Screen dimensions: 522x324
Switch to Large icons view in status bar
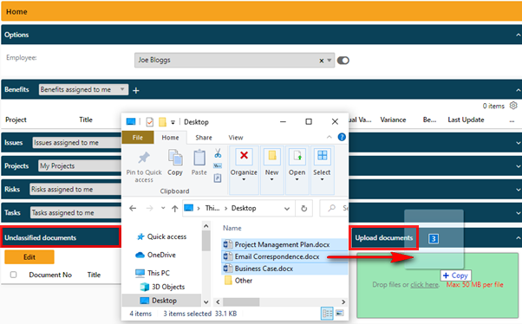click(340, 313)
